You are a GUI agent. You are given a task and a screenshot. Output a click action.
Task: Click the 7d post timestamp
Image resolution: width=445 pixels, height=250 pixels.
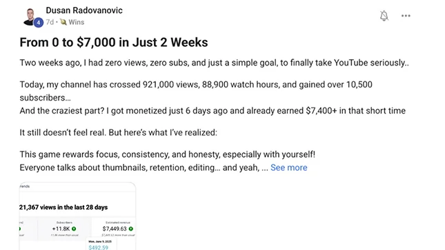50,22
